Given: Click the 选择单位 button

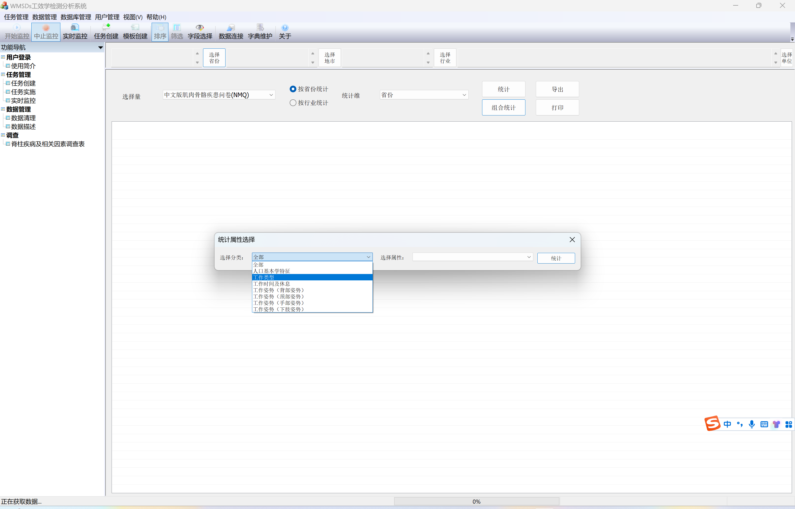Looking at the screenshot, I should tap(787, 58).
